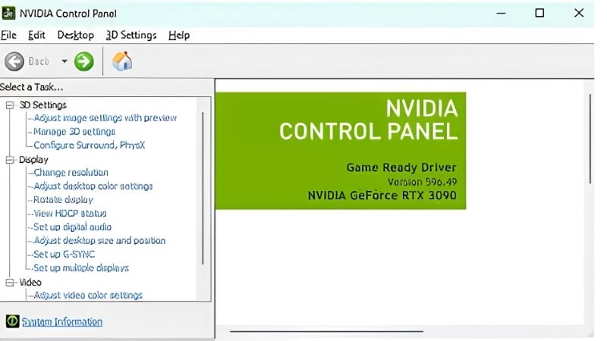607x341 pixels.
Task: Open the Desktop menu
Action: [x=75, y=35]
